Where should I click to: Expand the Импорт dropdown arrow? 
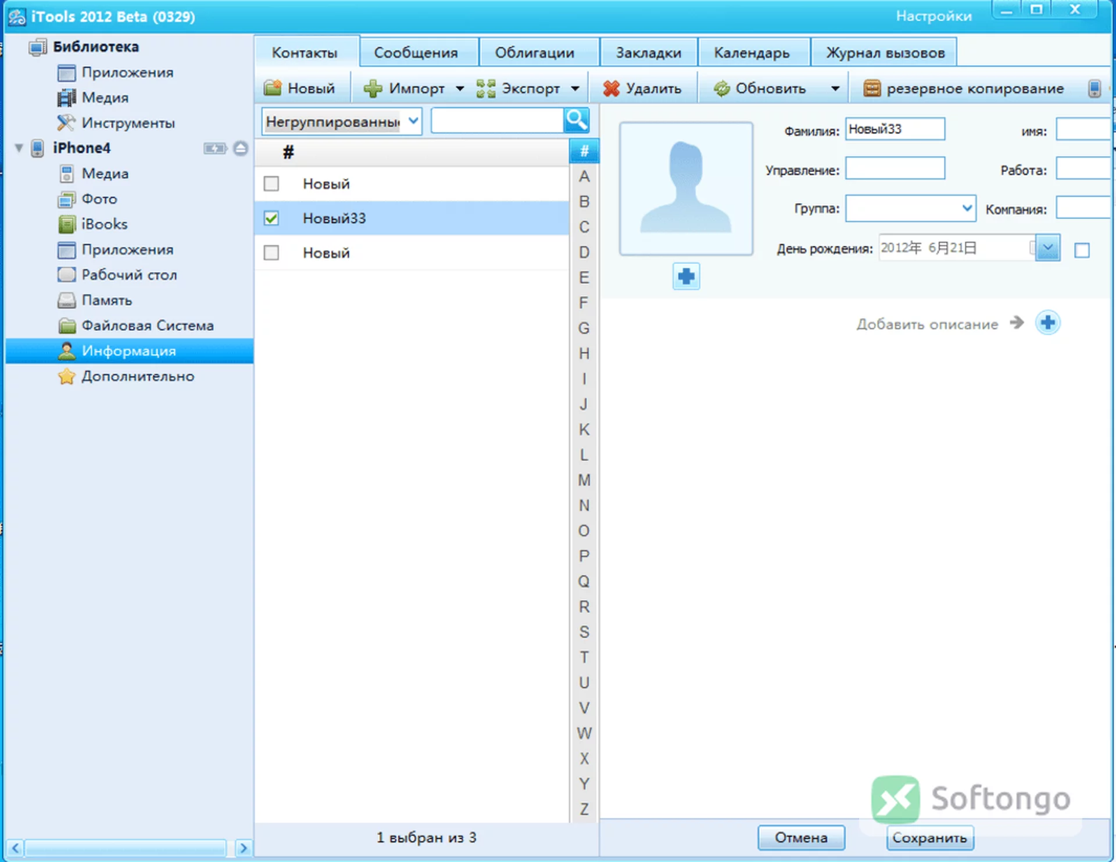coord(460,88)
